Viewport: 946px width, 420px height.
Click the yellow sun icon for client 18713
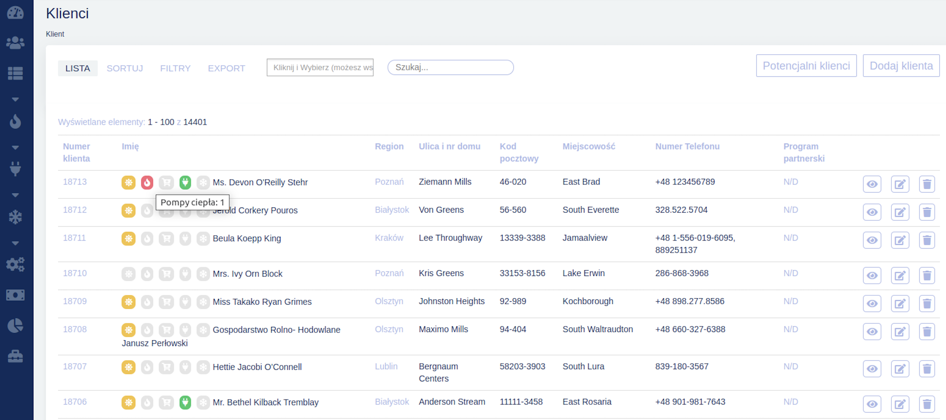(129, 183)
